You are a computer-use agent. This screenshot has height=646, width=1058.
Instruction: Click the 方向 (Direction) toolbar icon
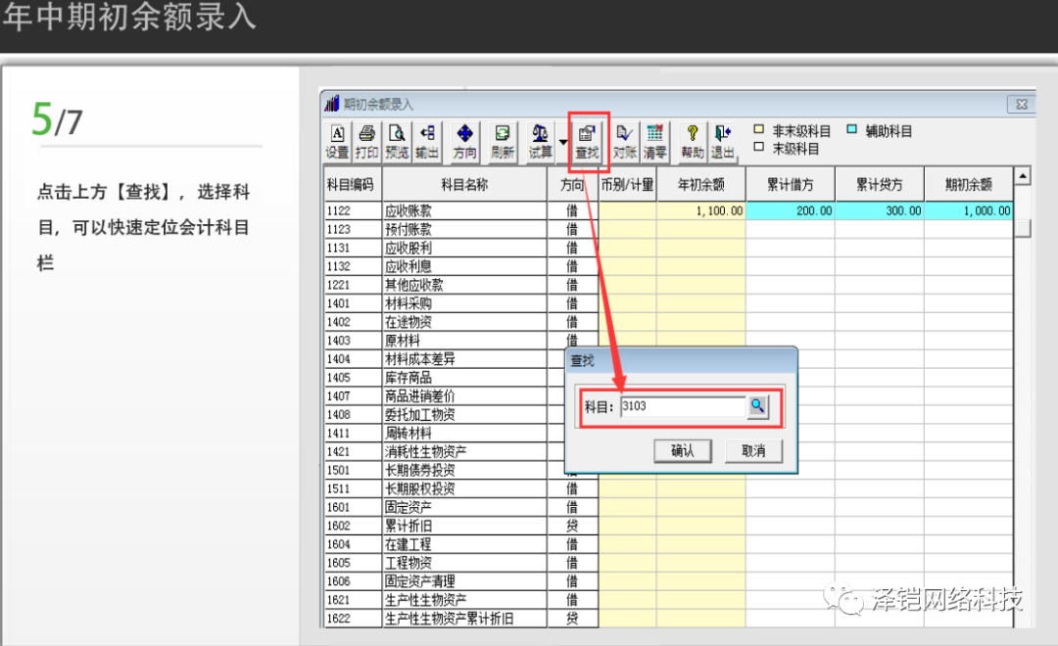464,141
